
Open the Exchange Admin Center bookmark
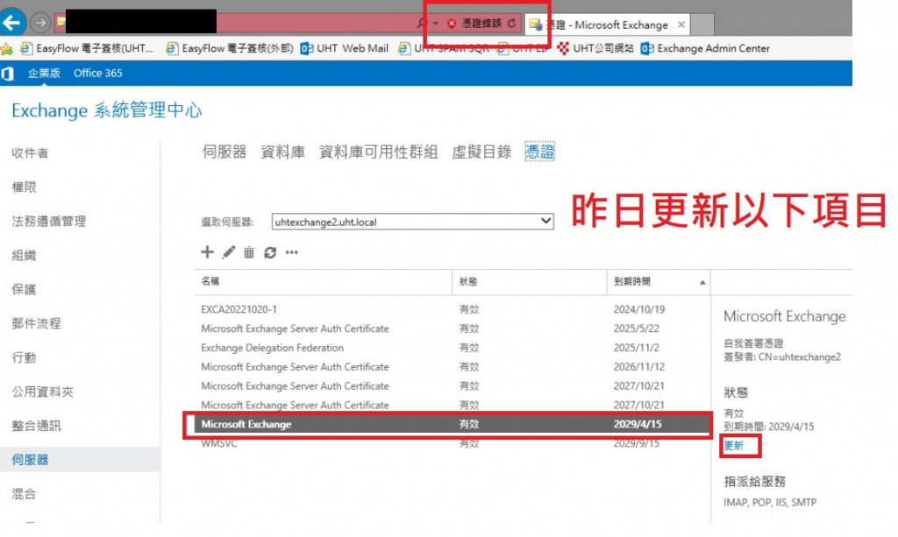point(705,48)
